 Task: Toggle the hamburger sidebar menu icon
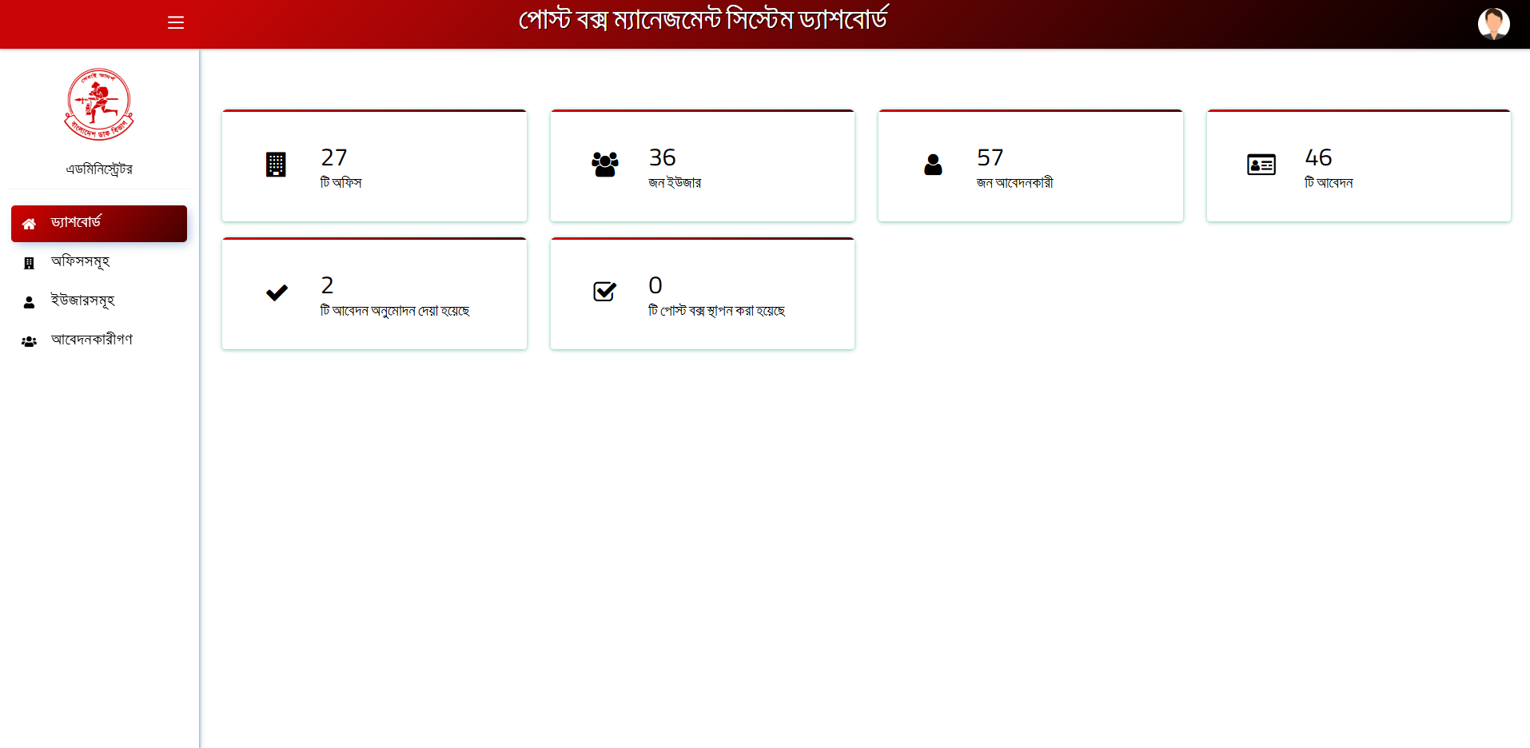(176, 22)
